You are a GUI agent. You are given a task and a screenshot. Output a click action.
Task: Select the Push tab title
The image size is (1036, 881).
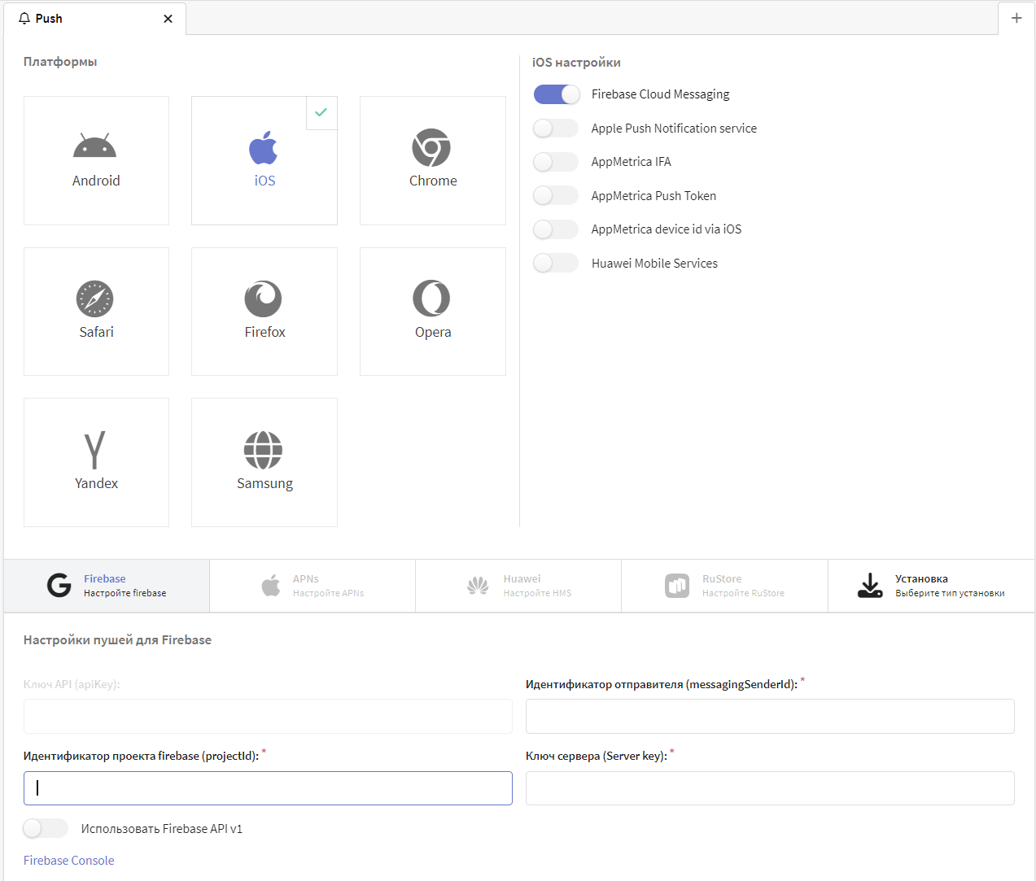click(x=49, y=19)
